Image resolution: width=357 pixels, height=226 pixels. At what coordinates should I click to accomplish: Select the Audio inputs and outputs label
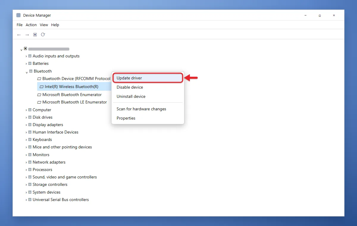[56, 56]
